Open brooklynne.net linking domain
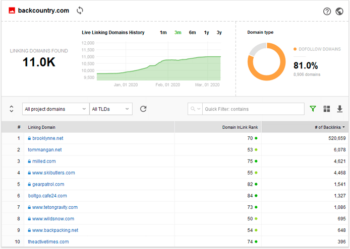The image size is (350, 249). point(48,138)
